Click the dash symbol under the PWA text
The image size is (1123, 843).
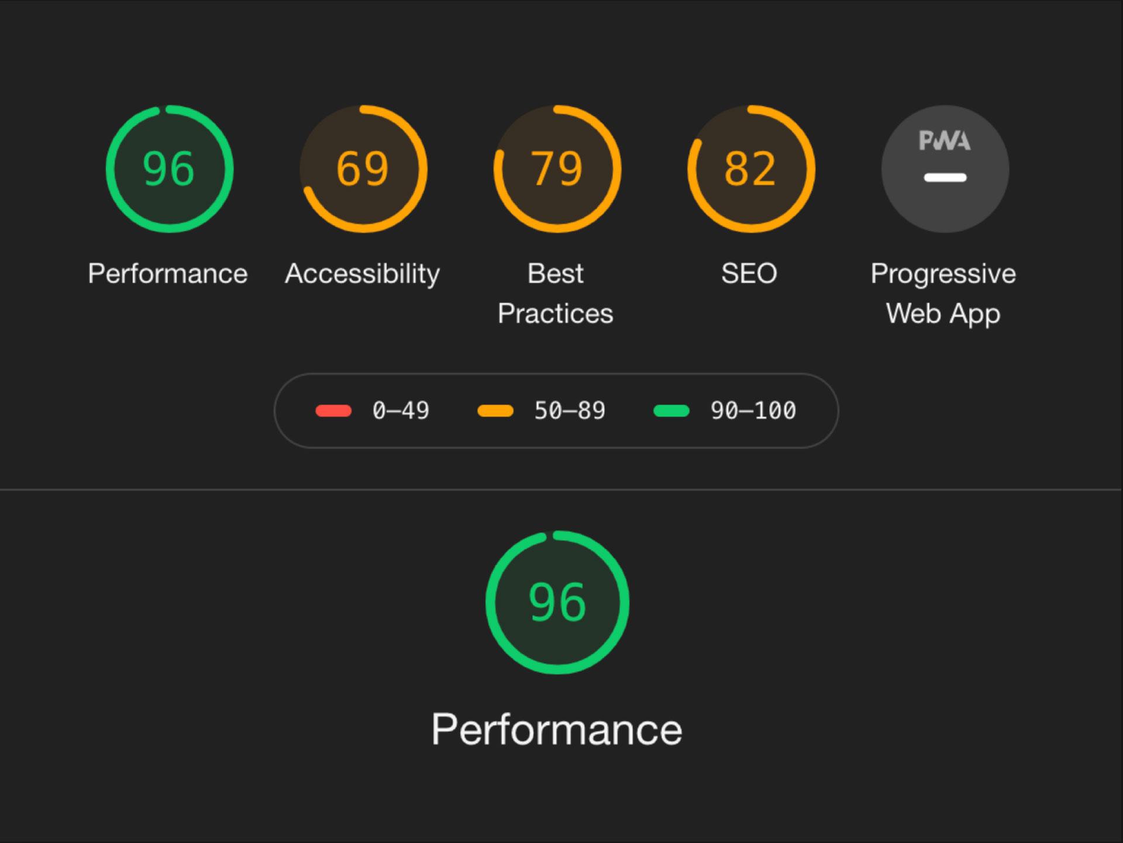pos(945,178)
